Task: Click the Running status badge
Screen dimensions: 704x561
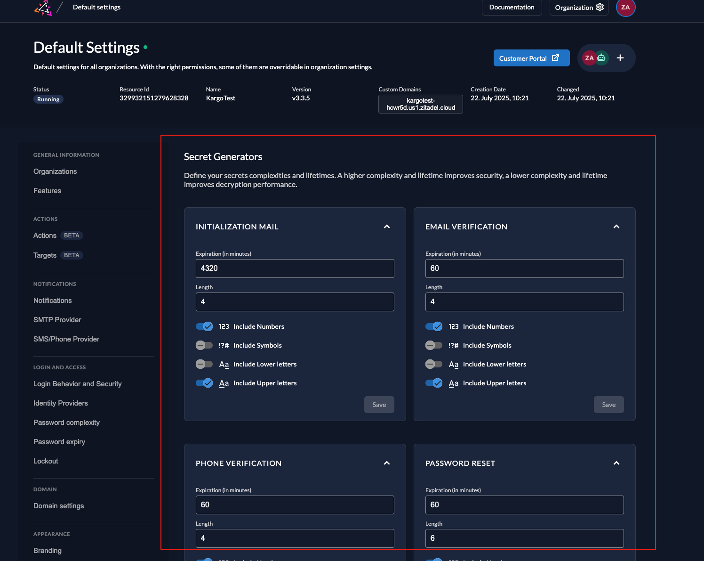Action: tap(48, 99)
